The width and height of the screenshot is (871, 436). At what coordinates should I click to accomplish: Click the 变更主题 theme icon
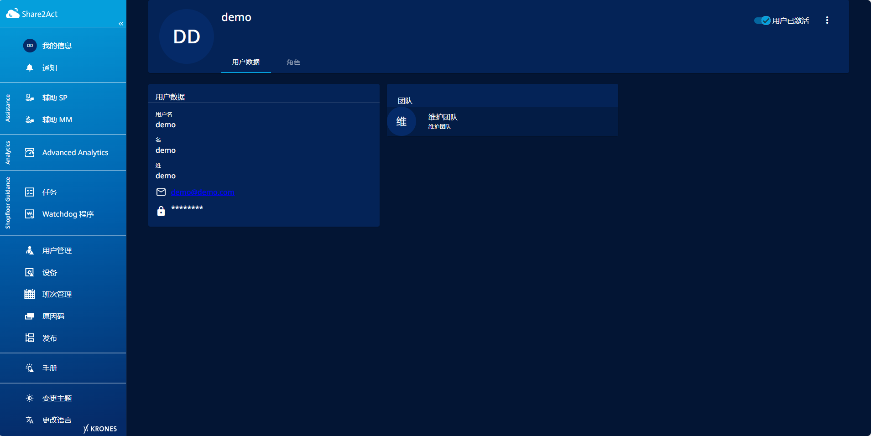click(x=30, y=398)
